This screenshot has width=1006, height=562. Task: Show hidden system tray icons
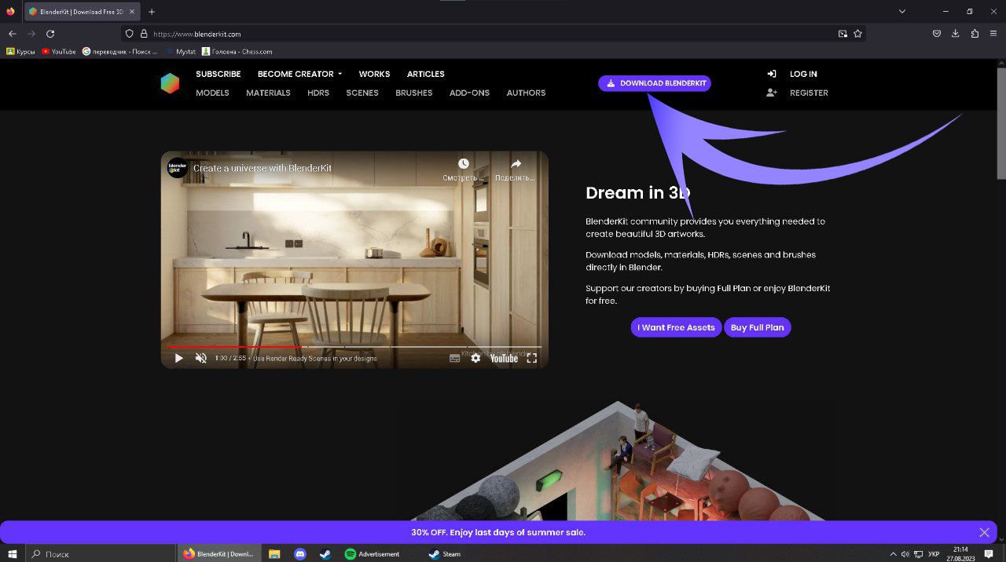tap(893, 553)
